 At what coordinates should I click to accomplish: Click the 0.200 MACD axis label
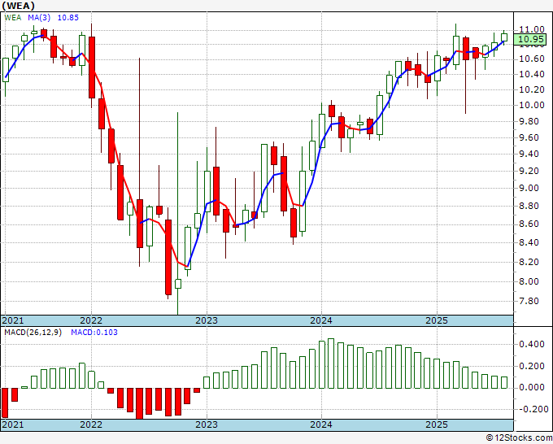click(x=532, y=367)
